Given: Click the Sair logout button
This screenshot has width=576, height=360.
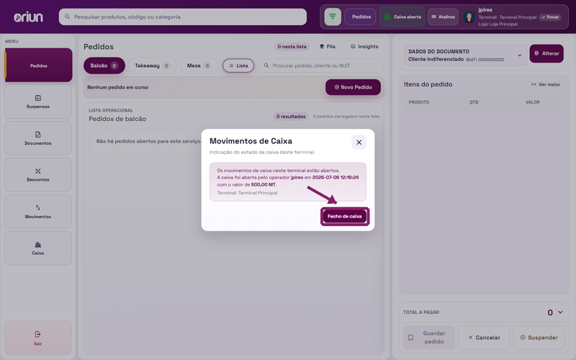Looking at the screenshot, I should click(x=38, y=338).
